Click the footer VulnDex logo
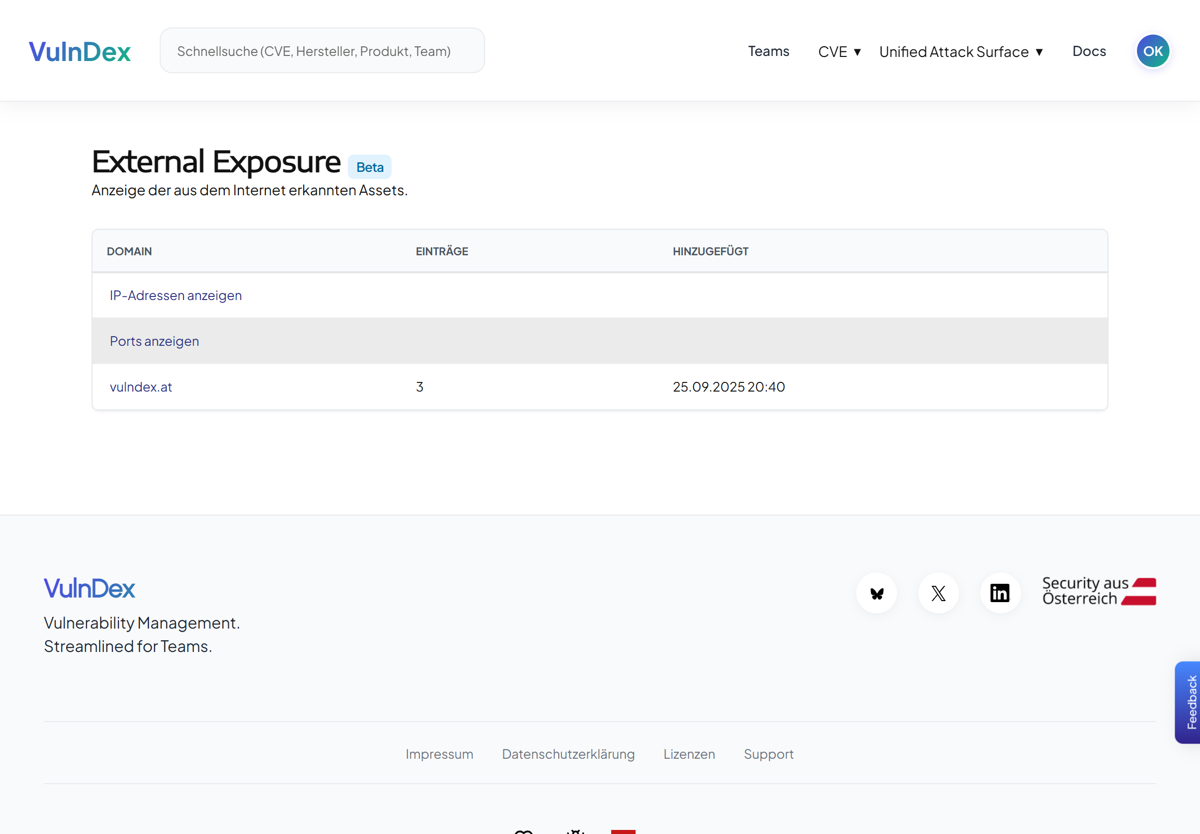This screenshot has height=834, width=1200. click(89, 588)
